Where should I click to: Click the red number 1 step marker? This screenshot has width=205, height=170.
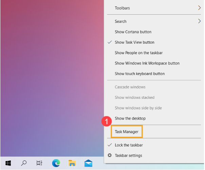[x=107, y=121]
